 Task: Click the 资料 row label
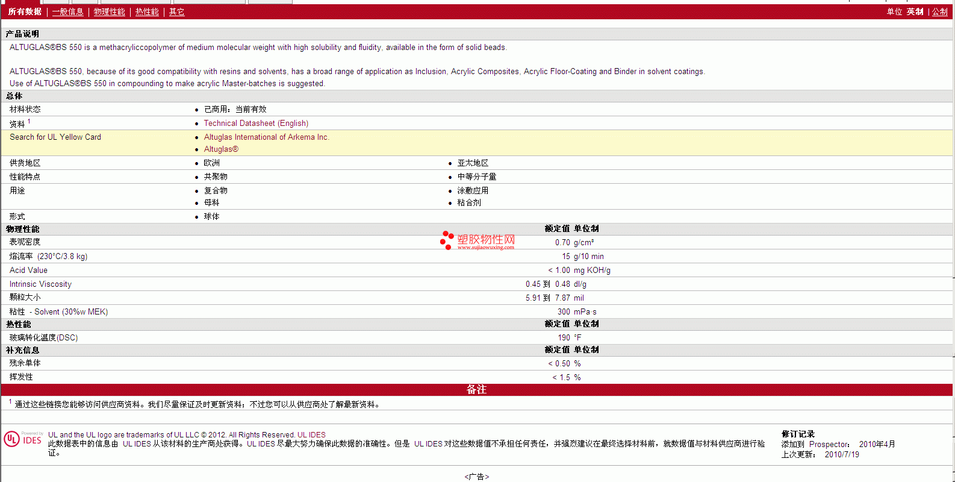17,124
